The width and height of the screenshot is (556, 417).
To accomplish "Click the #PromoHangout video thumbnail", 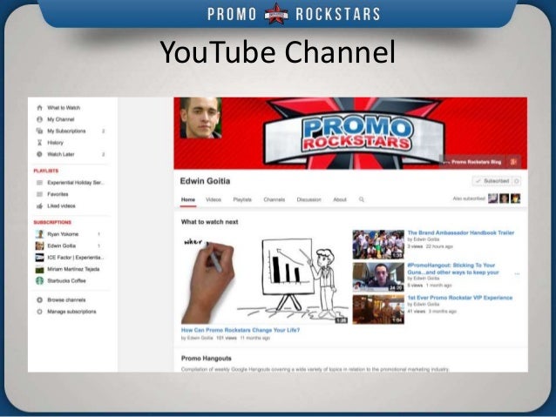I will coord(378,277).
